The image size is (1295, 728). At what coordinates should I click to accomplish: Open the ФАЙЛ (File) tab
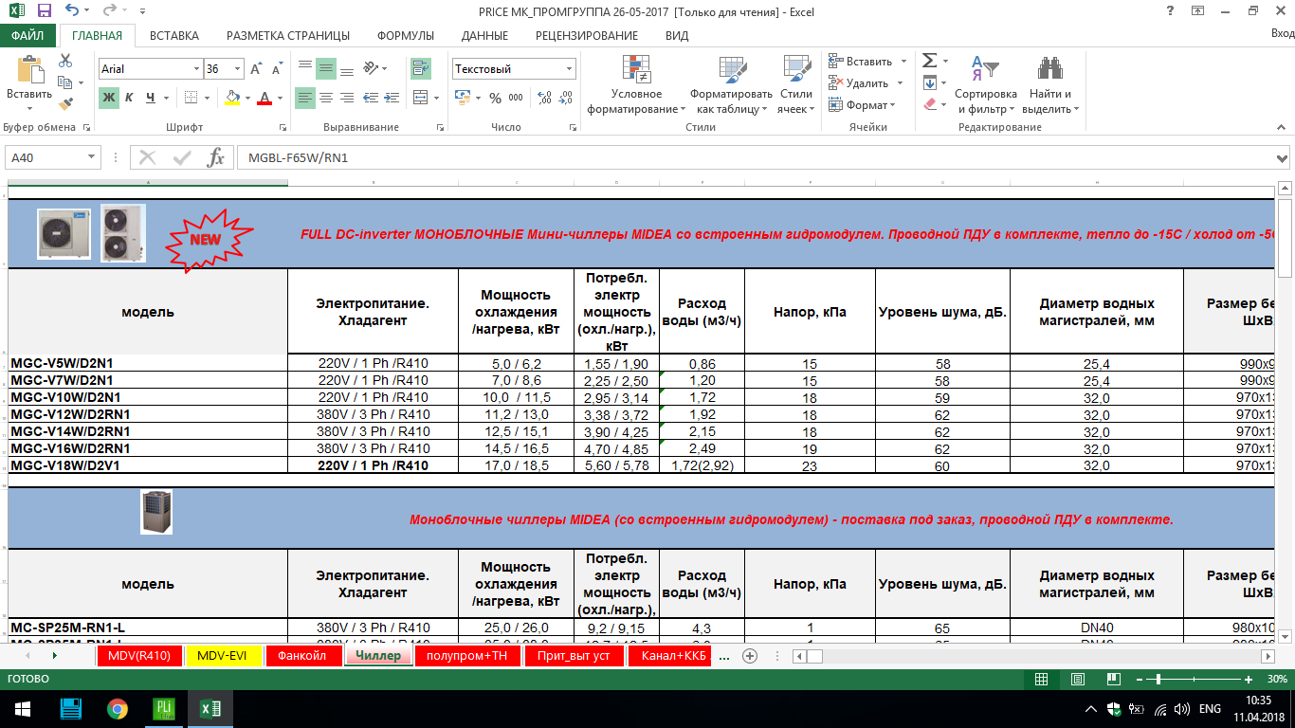pyautogui.click(x=27, y=35)
